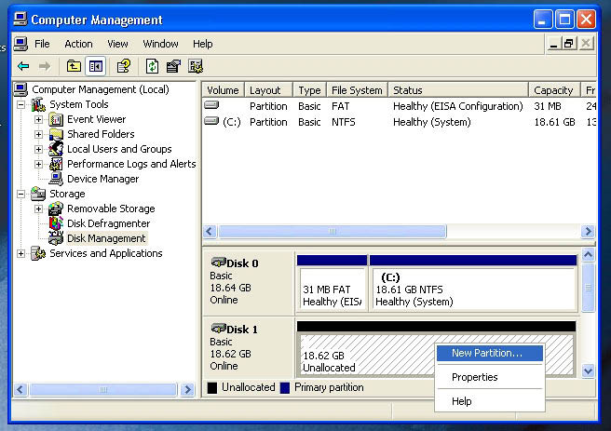Toggle the Show/Hide Console Tree icon

coord(95,66)
